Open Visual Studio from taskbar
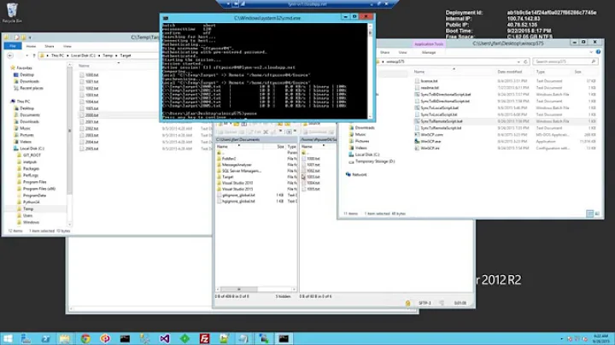The width and height of the screenshot is (615, 345). (x=165, y=339)
